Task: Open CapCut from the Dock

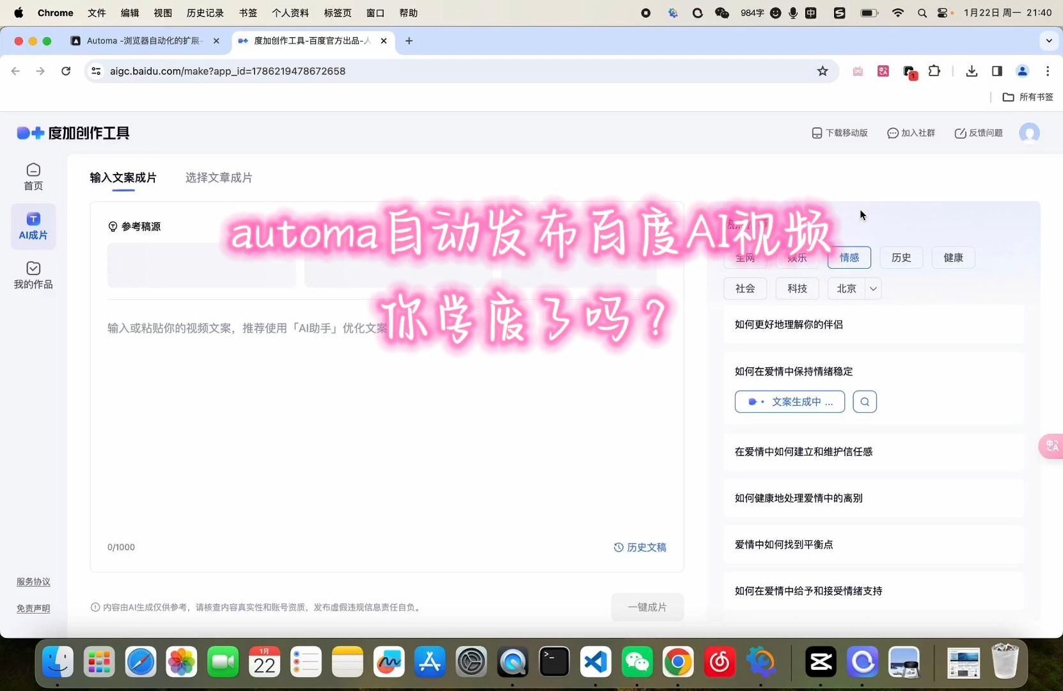Action: tap(821, 662)
